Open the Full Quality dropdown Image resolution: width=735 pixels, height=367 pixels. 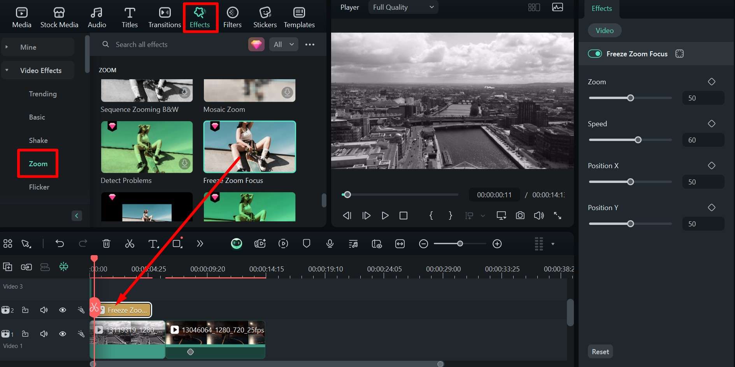click(x=403, y=7)
